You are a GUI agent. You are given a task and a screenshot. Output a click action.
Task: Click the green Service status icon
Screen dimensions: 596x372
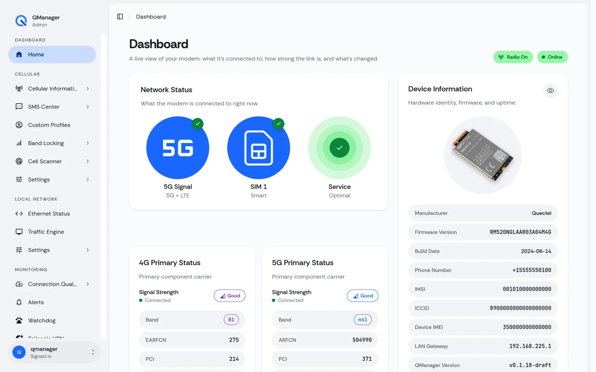pyautogui.click(x=339, y=148)
